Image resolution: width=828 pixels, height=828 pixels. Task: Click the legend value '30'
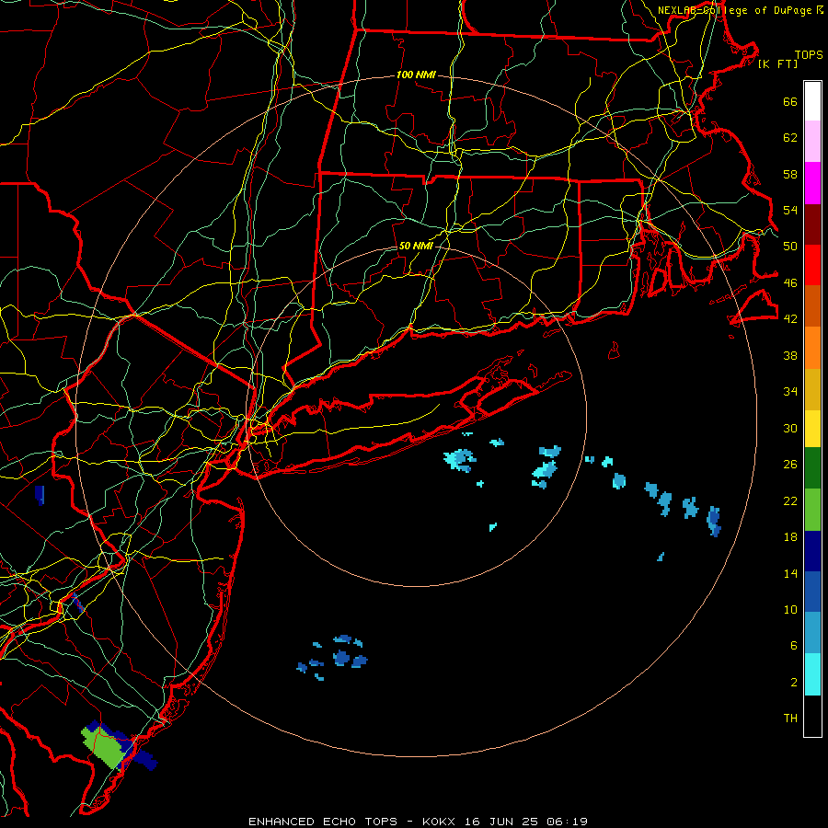point(790,428)
